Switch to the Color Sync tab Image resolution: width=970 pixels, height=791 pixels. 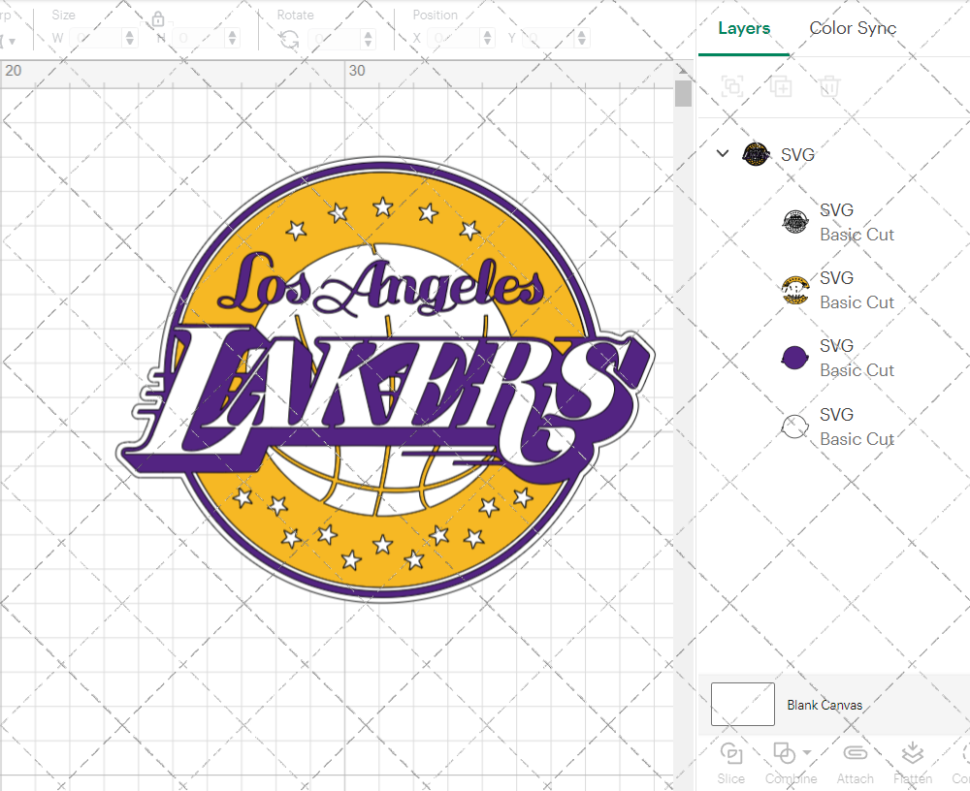(853, 28)
